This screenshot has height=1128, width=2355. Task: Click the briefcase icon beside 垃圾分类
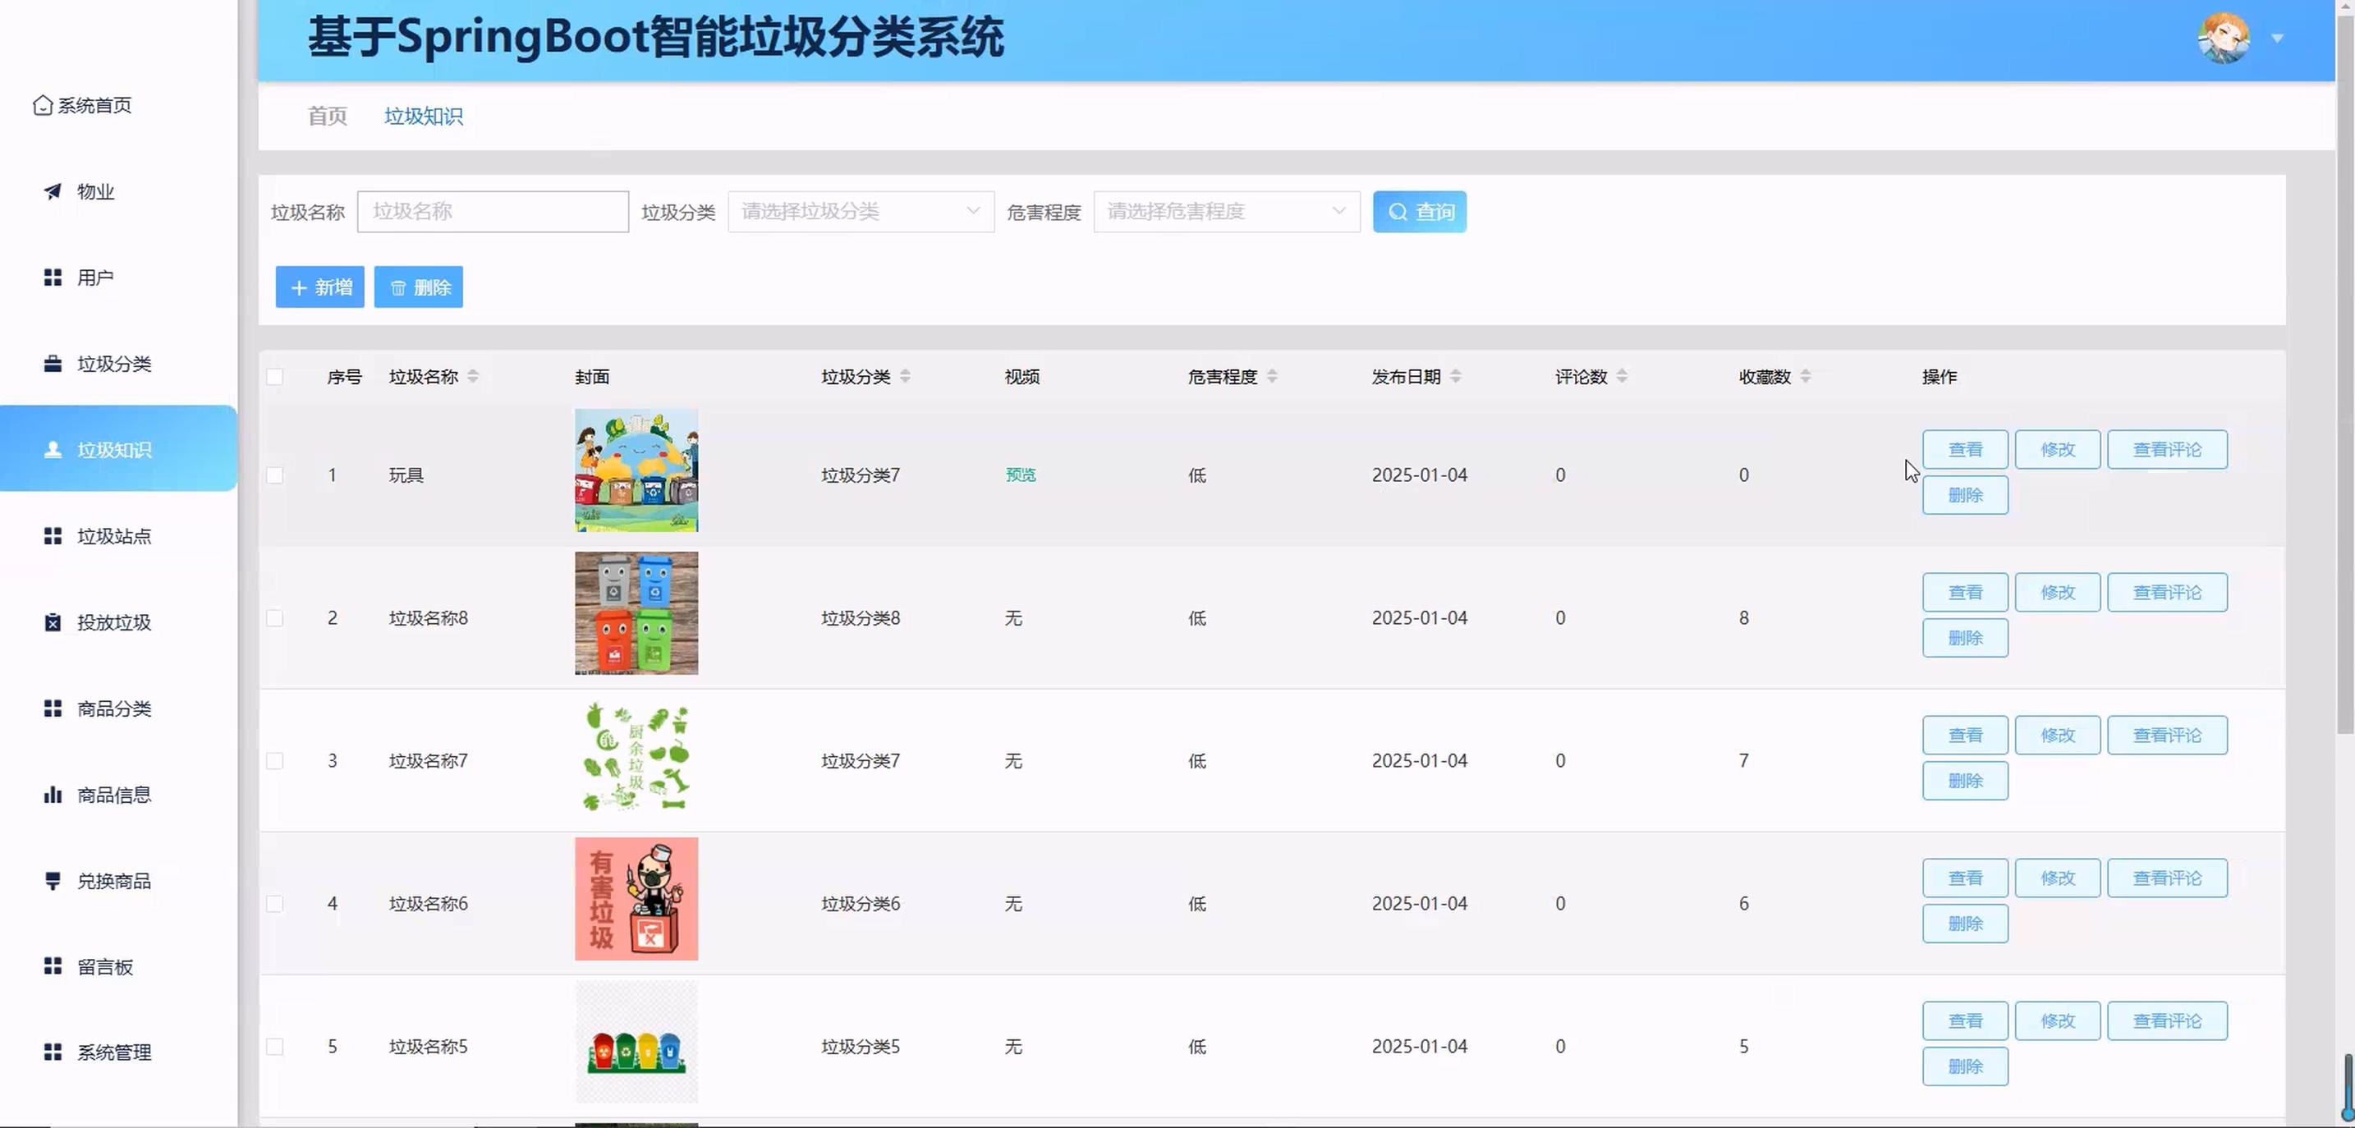click(x=53, y=364)
